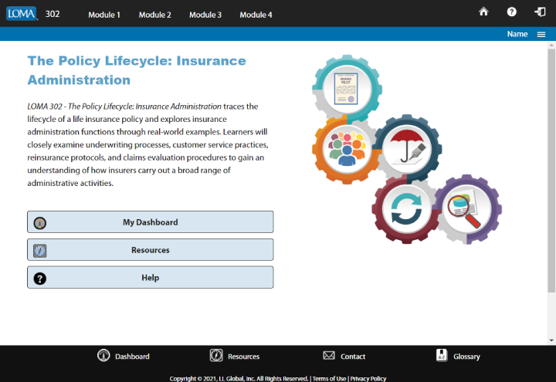The height and width of the screenshot is (382, 556).
Task: Open Module 3 menu
Action: [x=205, y=15]
